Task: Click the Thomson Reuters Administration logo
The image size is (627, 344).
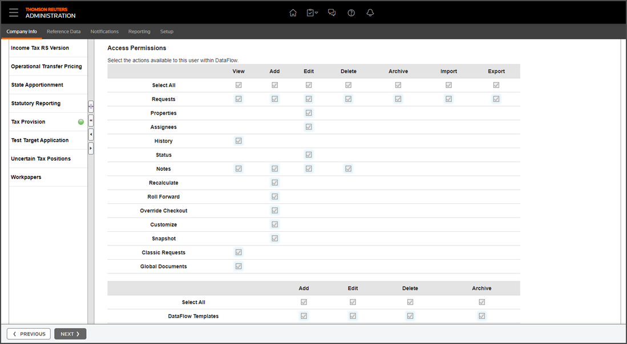Action: coord(50,13)
